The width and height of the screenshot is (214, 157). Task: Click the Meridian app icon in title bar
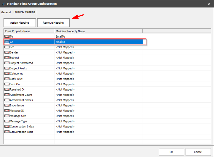(x=4, y=4)
